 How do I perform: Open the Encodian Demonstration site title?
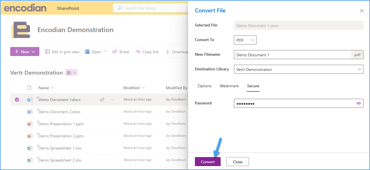coord(76,30)
